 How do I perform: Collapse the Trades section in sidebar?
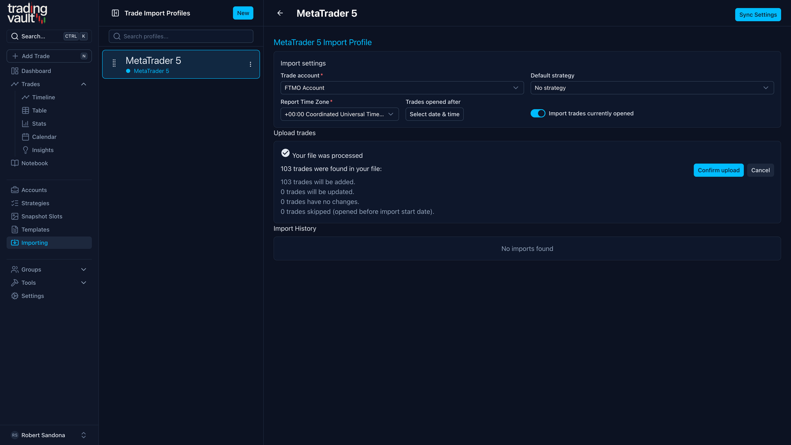pyautogui.click(x=84, y=84)
